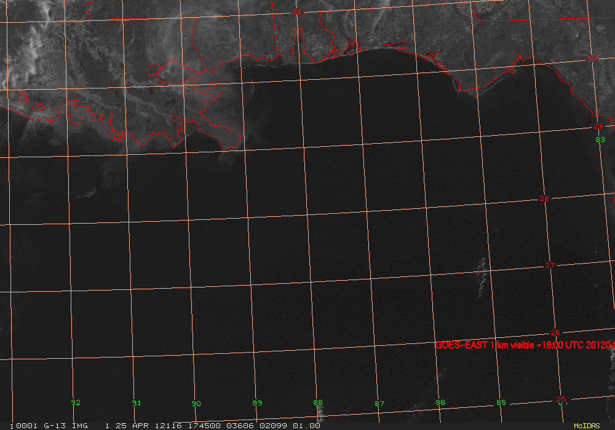Click the green longitude label 83
Image resolution: width=615 pixels, height=430 pixels.
(600, 139)
